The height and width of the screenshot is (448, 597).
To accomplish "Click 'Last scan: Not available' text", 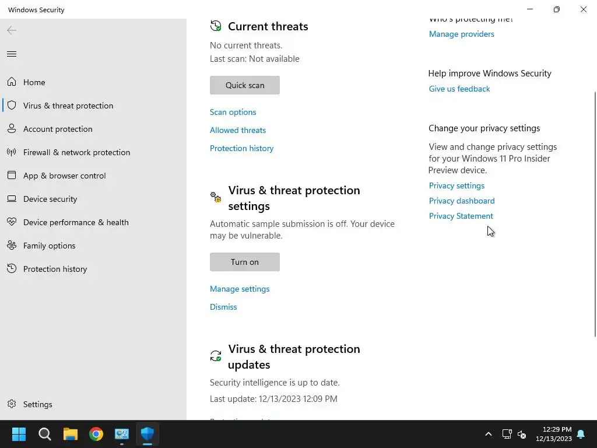I will 255,59.
